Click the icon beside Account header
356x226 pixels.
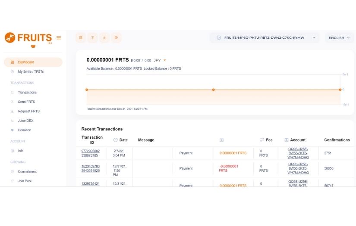point(286,140)
